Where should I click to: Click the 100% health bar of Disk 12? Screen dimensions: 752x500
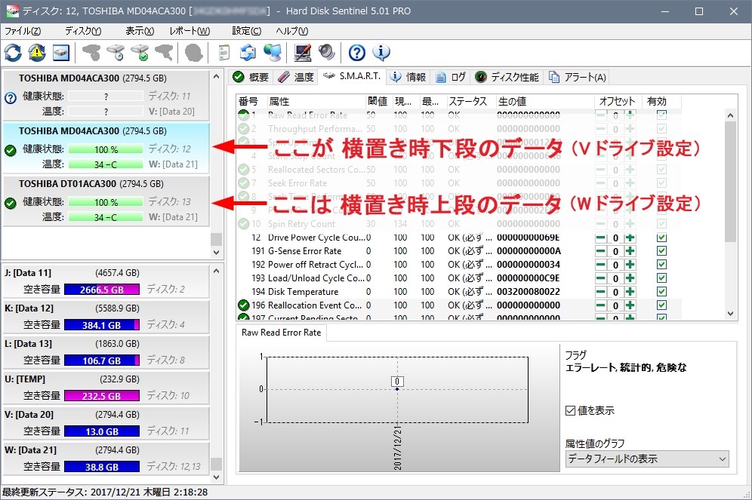click(x=106, y=150)
